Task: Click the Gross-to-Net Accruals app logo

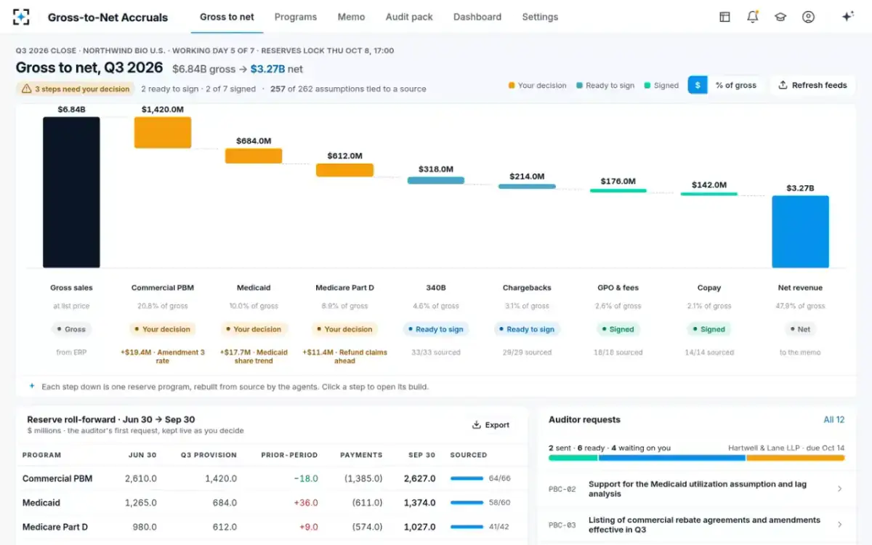Action: 21,17
